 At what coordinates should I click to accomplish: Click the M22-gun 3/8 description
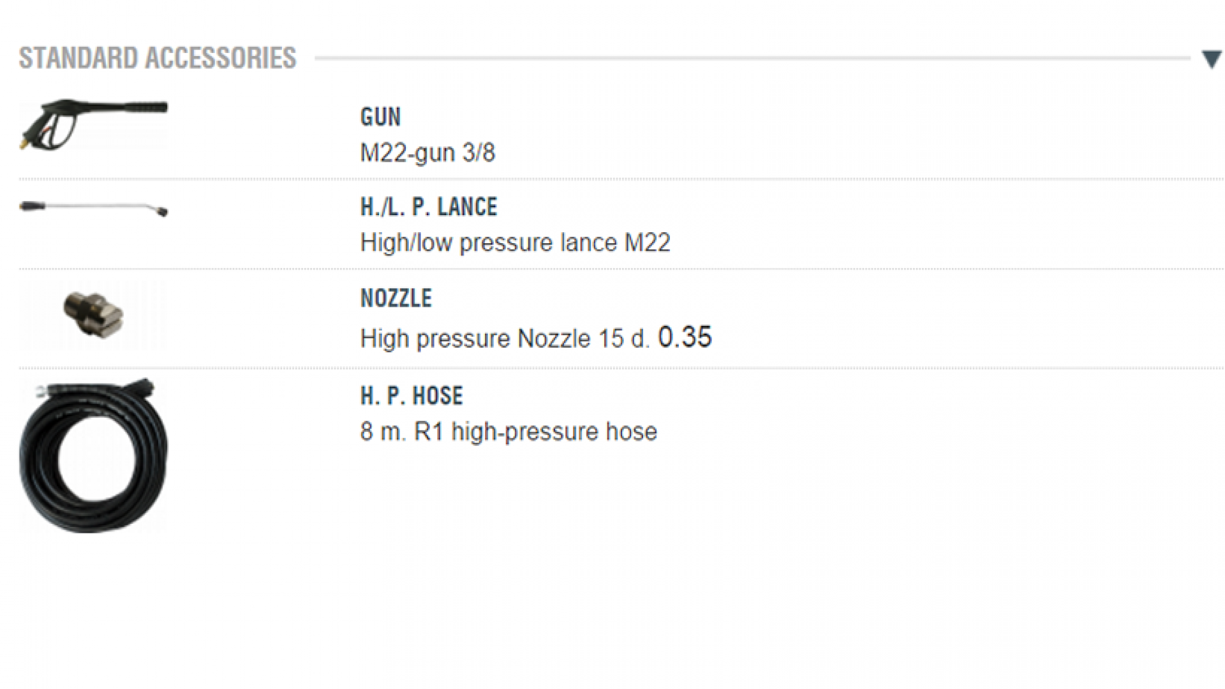click(427, 153)
